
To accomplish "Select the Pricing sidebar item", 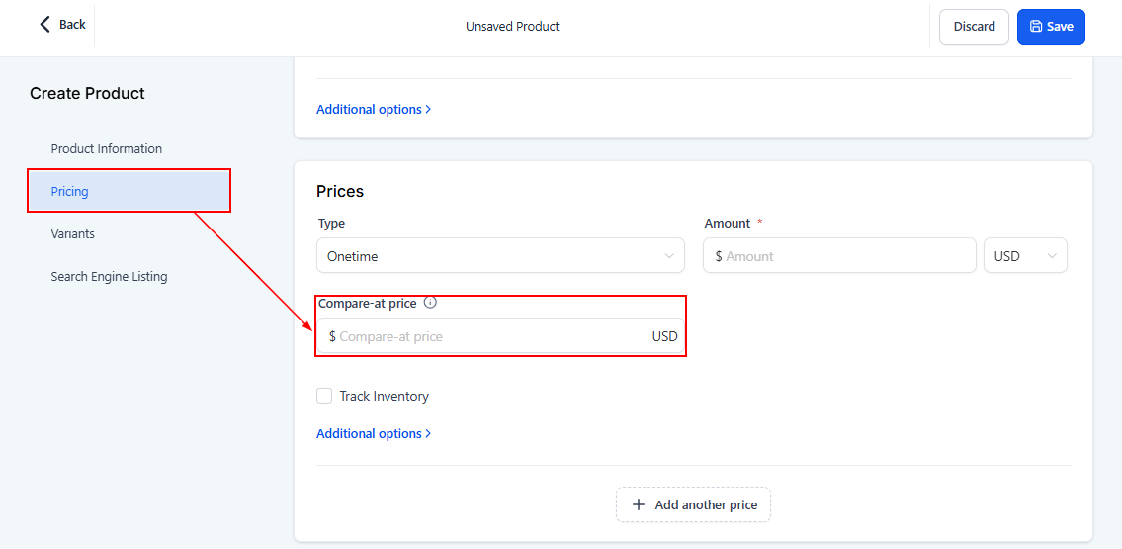I will (x=70, y=191).
